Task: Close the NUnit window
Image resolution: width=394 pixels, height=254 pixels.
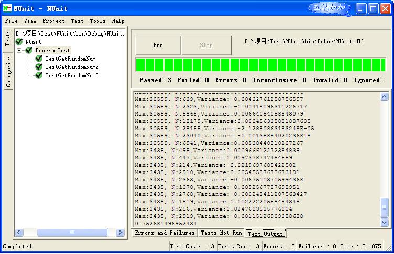Action: (x=385, y=9)
